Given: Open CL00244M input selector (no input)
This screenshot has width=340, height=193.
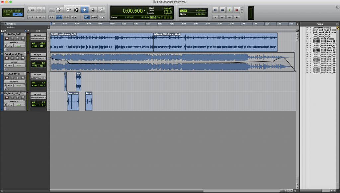Looking at the screenshot, I should pyautogui.click(x=38, y=74).
